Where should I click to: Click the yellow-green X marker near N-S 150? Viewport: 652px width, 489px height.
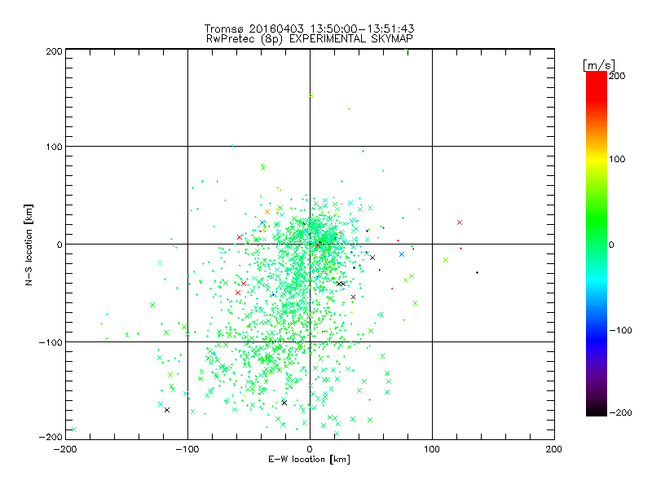pos(311,95)
